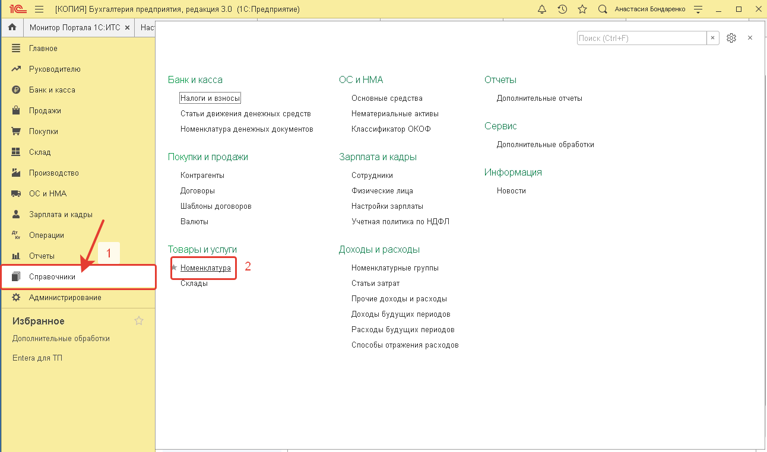Screen dimensions: 767x452
Task: Open Учетная политика по НДФЛ link
Action: [x=401, y=222]
